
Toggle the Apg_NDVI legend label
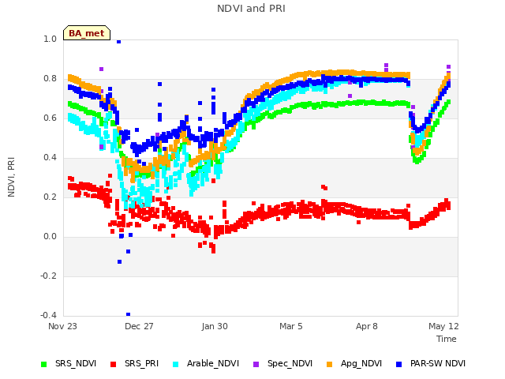[361, 363]
